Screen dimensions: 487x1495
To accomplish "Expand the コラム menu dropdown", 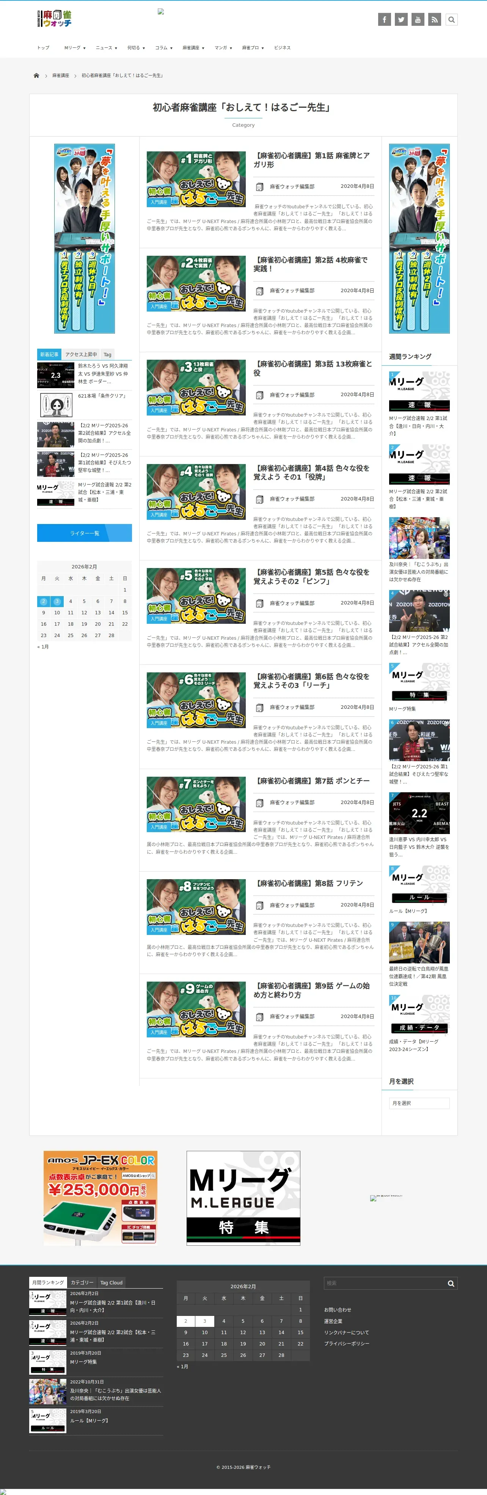I will pyautogui.click(x=164, y=47).
